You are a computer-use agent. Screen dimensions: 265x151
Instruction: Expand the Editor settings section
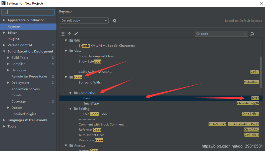pos(4,33)
